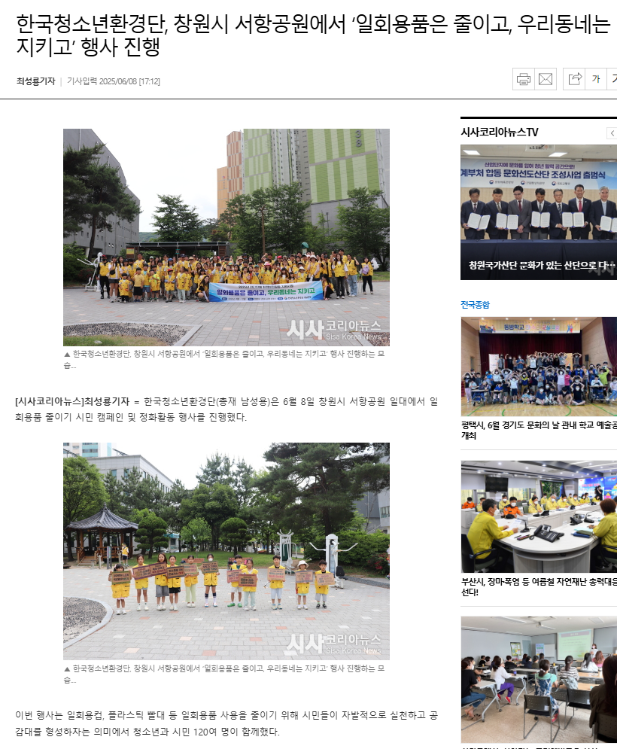This screenshot has height=749, width=617.
Task: Click previous arrow in 시사코리아뉴스TV section
Action: click(x=612, y=133)
